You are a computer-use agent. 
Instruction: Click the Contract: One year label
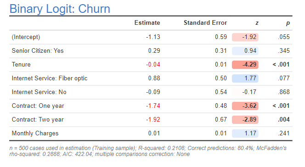[38, 106]
